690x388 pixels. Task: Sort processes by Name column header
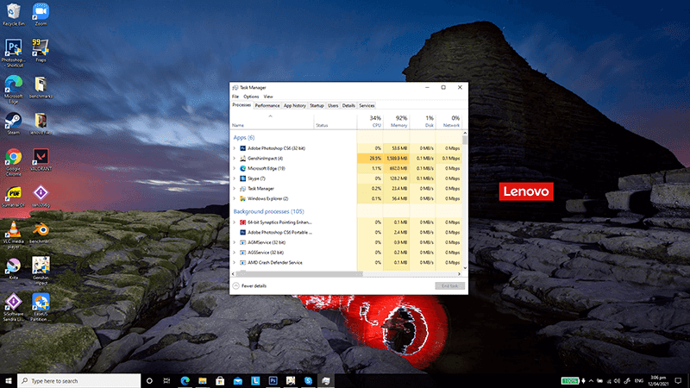pos(272,122)
